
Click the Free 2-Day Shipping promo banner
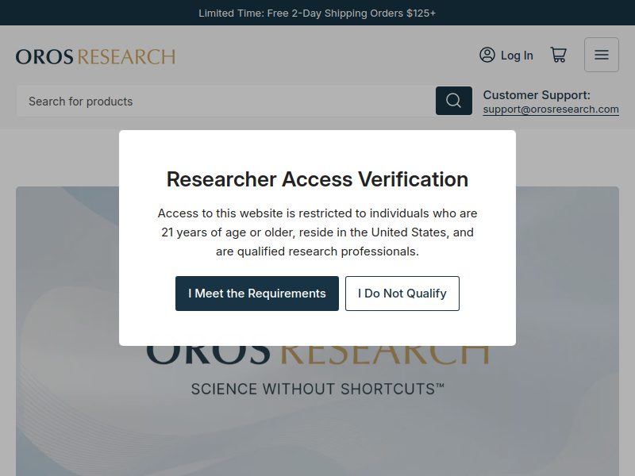317,13
